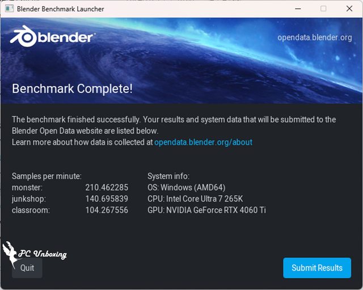Minimize the Blender Benchmark Launcher window

point(298,9)
